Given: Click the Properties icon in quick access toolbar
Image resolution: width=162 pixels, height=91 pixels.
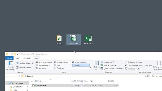Looking at the screenshot, I should [12, 54].
